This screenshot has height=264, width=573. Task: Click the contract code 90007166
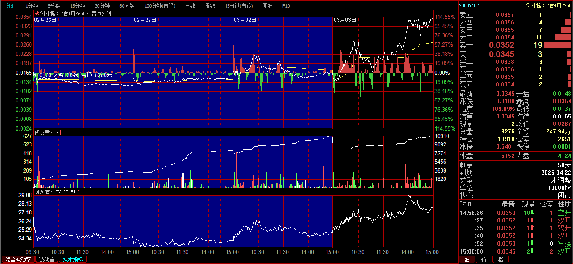[x=469, y=5]
